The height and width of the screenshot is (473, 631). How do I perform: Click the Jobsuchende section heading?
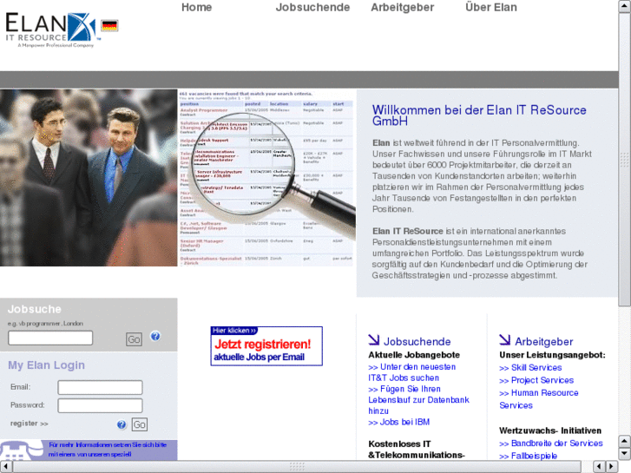[417, 341]
